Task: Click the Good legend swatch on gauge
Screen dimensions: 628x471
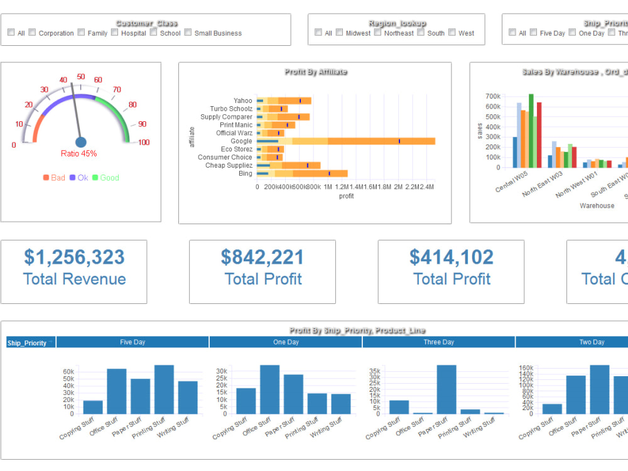Action: click(x=95, y=178)
